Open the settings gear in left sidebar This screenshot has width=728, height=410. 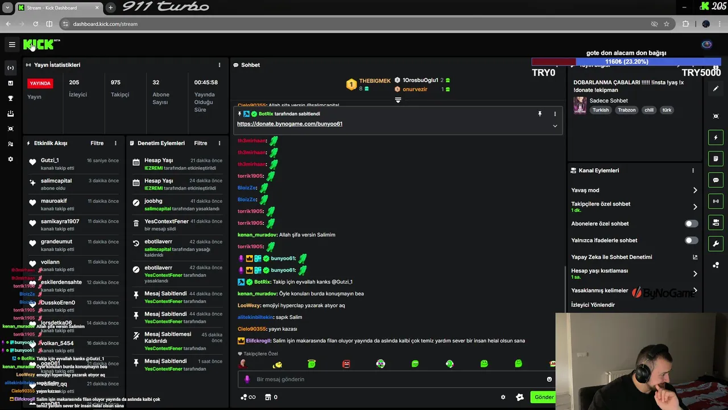pyautogui.click(x=10, y=159)
